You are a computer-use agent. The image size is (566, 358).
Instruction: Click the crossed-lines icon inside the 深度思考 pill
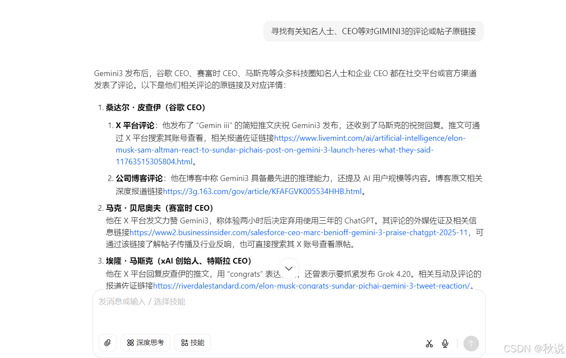point(130,343)
